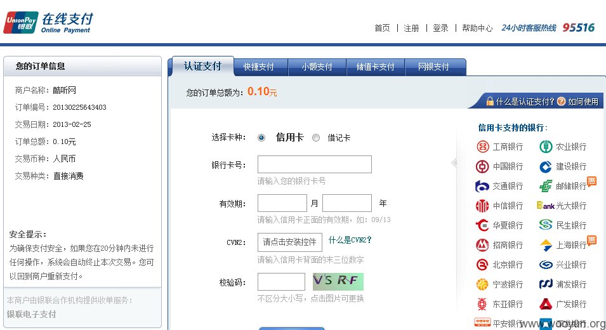Click the 直接消费 transaction type value

tap(69, 176)
